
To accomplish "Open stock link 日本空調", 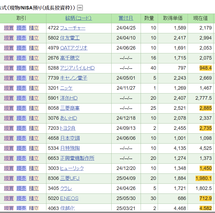I will 70,138.
